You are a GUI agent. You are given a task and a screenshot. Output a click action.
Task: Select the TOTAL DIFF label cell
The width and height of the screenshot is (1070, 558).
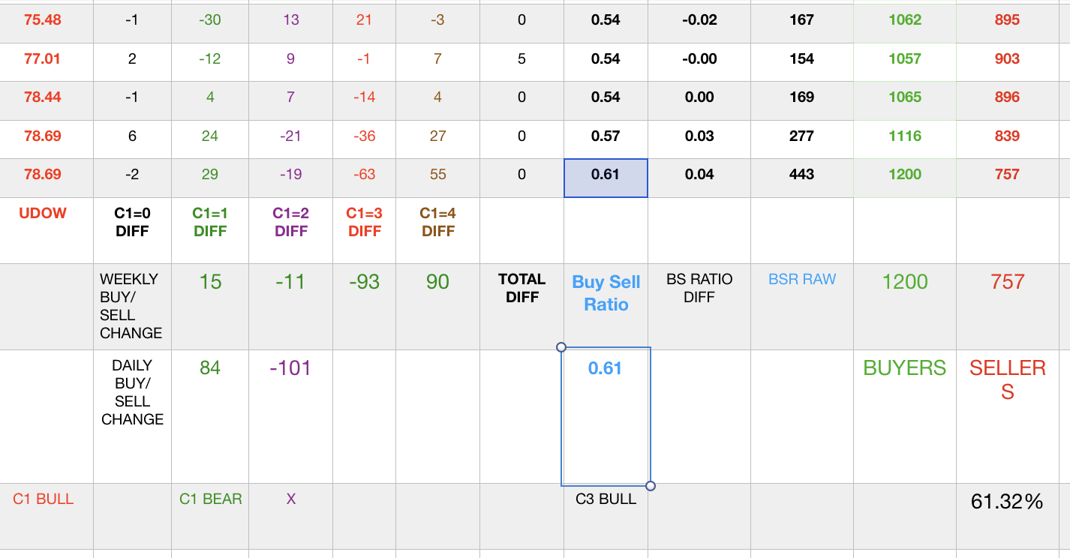[x=522, y=288]
